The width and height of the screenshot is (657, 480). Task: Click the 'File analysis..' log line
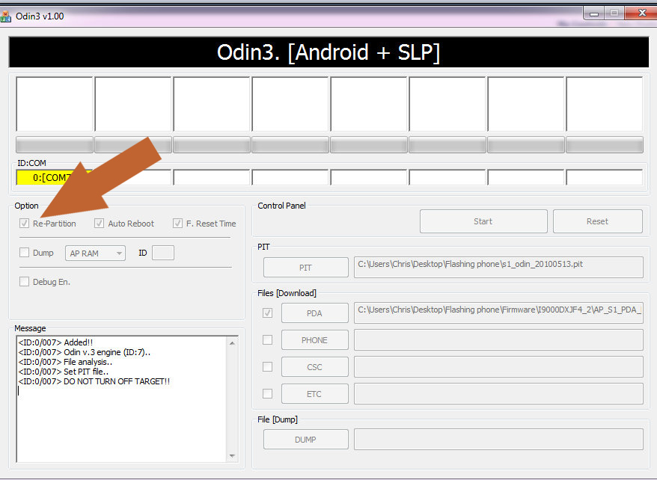click(x=65, y=362)
